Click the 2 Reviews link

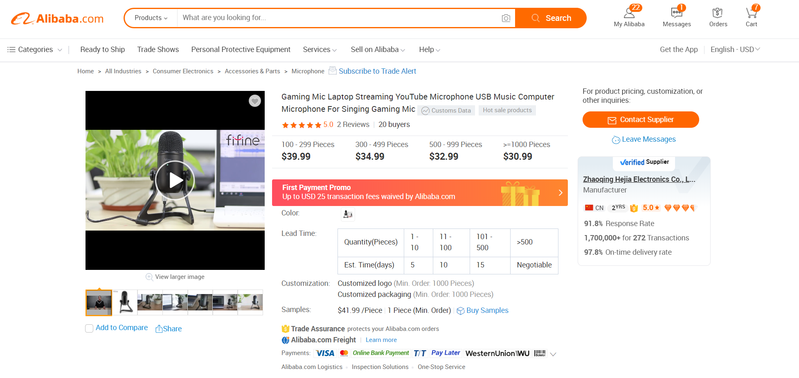353,124
